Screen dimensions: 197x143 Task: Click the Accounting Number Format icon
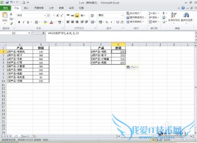tap(100, 22)
